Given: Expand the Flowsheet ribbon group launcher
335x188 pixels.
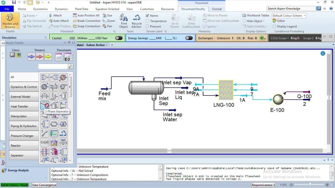Looking at the screenshot, I should point(114,32).
